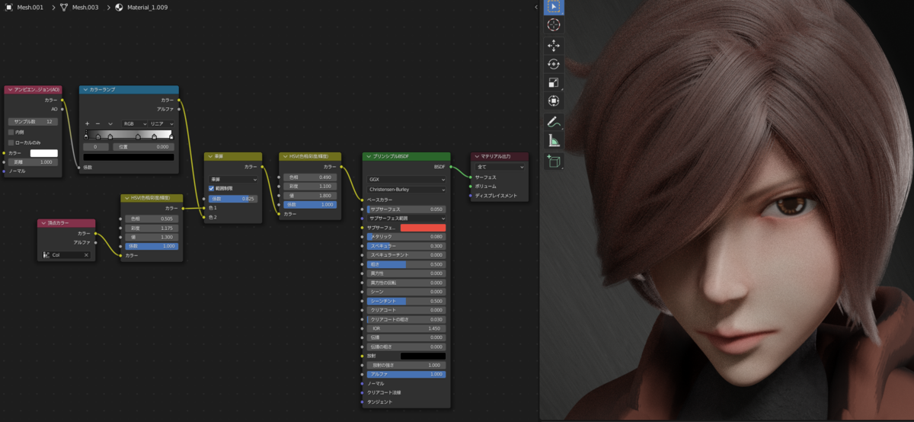Viewport: 914px width, 422px height.
Task: Add a color stop with the plus button
Action: [88, 123]
